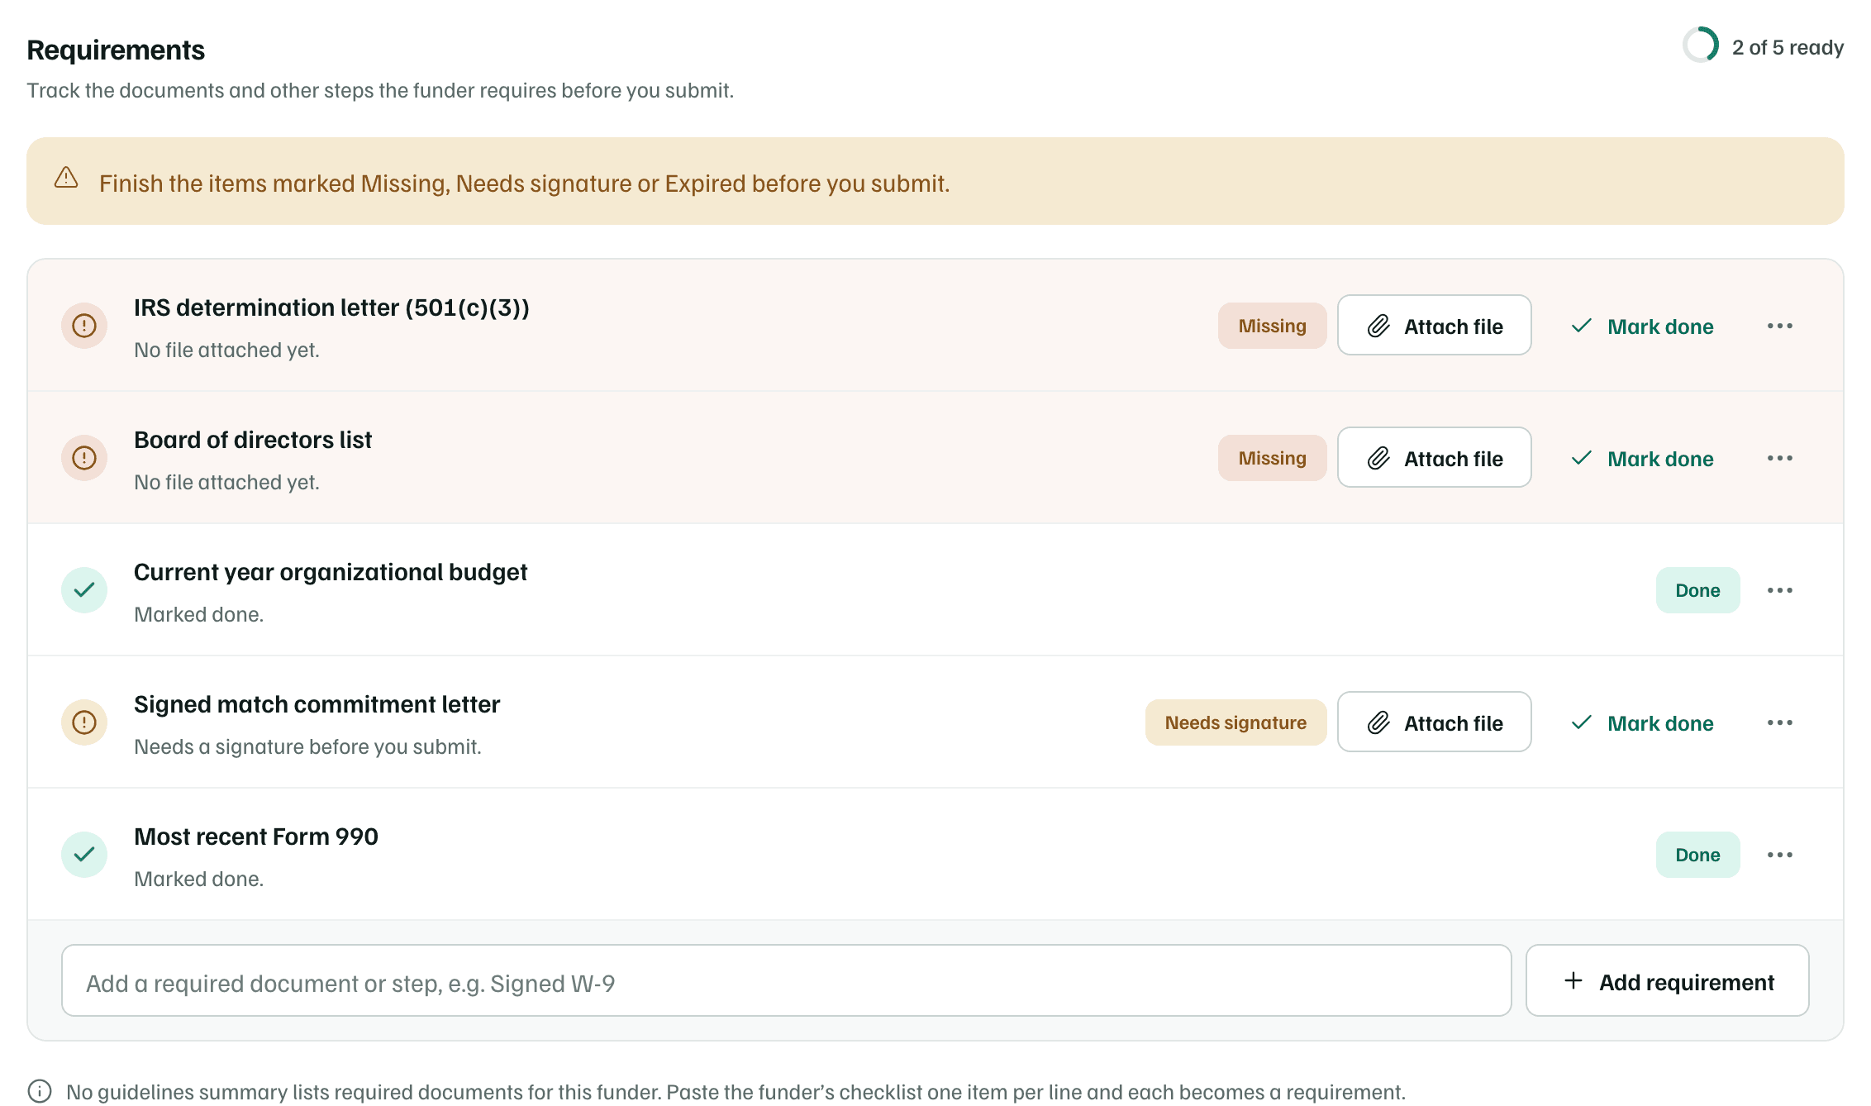Click the Done badge on Current year organizational budget
This screenshot has height=1106, width=1871.
click(1697, 590)
